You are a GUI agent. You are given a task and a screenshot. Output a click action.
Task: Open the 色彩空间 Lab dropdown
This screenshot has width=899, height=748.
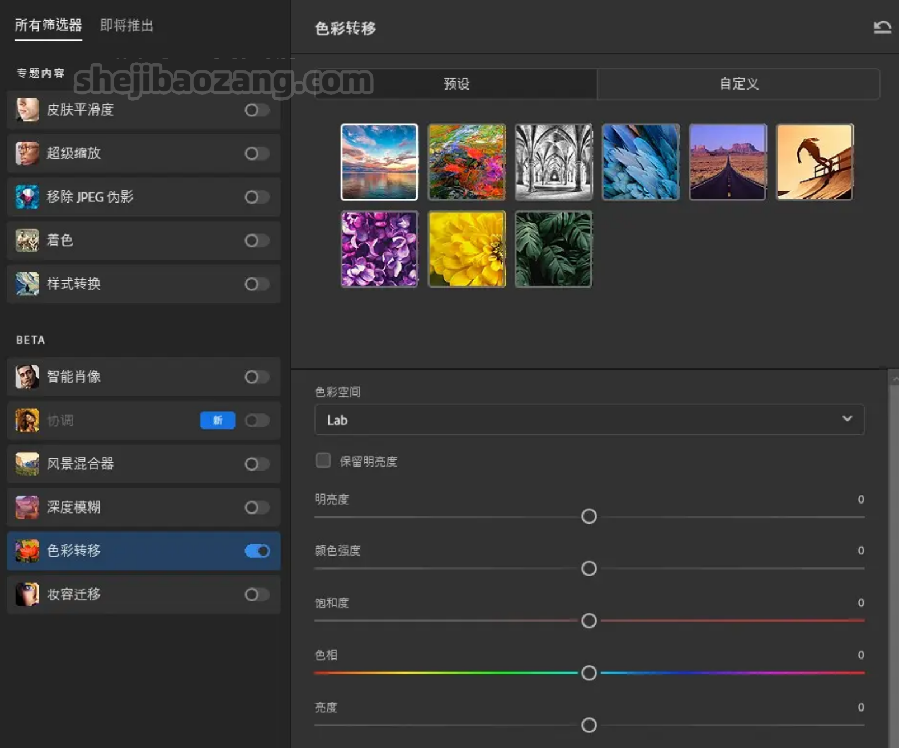589,420
